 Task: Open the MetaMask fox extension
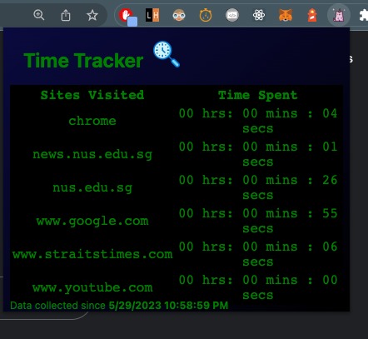286,15
